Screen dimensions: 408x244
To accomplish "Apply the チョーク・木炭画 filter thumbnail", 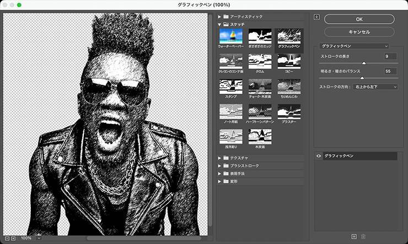I will click(x=260, y=86).
